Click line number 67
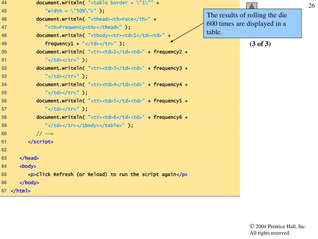The width and height of the screenshot is (318, 239). 4,191
